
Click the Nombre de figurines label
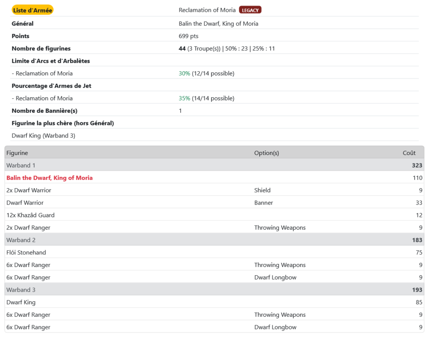[x=41, y=49]
